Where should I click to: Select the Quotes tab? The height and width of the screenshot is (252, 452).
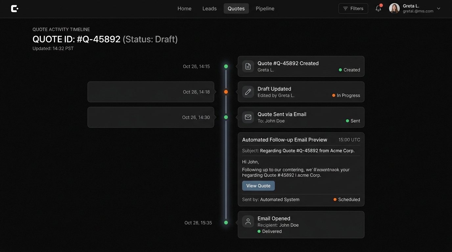point(236,9)
